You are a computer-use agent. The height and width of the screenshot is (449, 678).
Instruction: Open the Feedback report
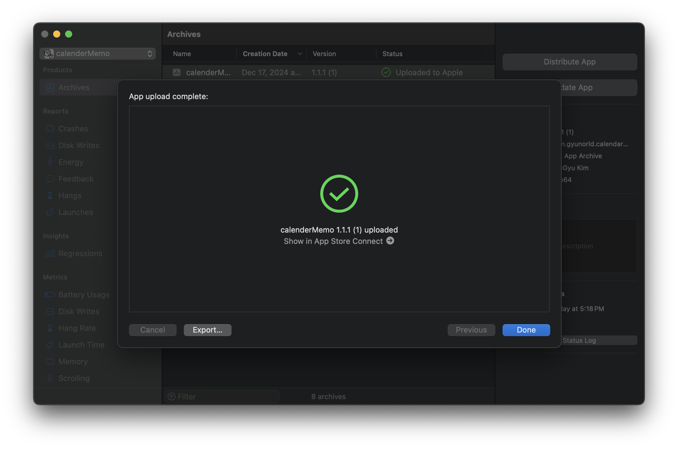(76, 179)
